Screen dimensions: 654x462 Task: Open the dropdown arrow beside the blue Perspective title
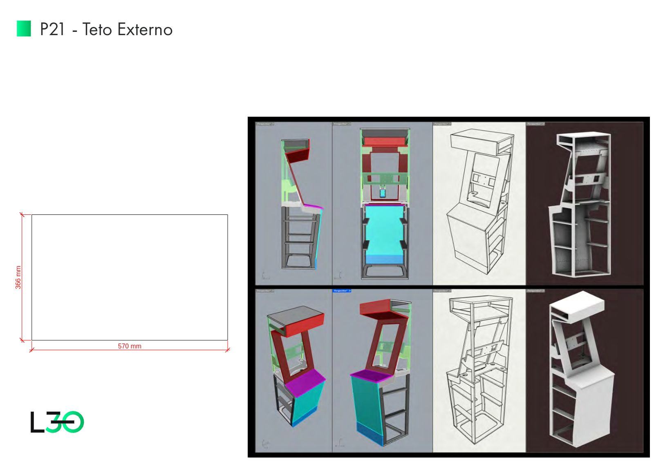pyautogui.click(x=350, y=291)
